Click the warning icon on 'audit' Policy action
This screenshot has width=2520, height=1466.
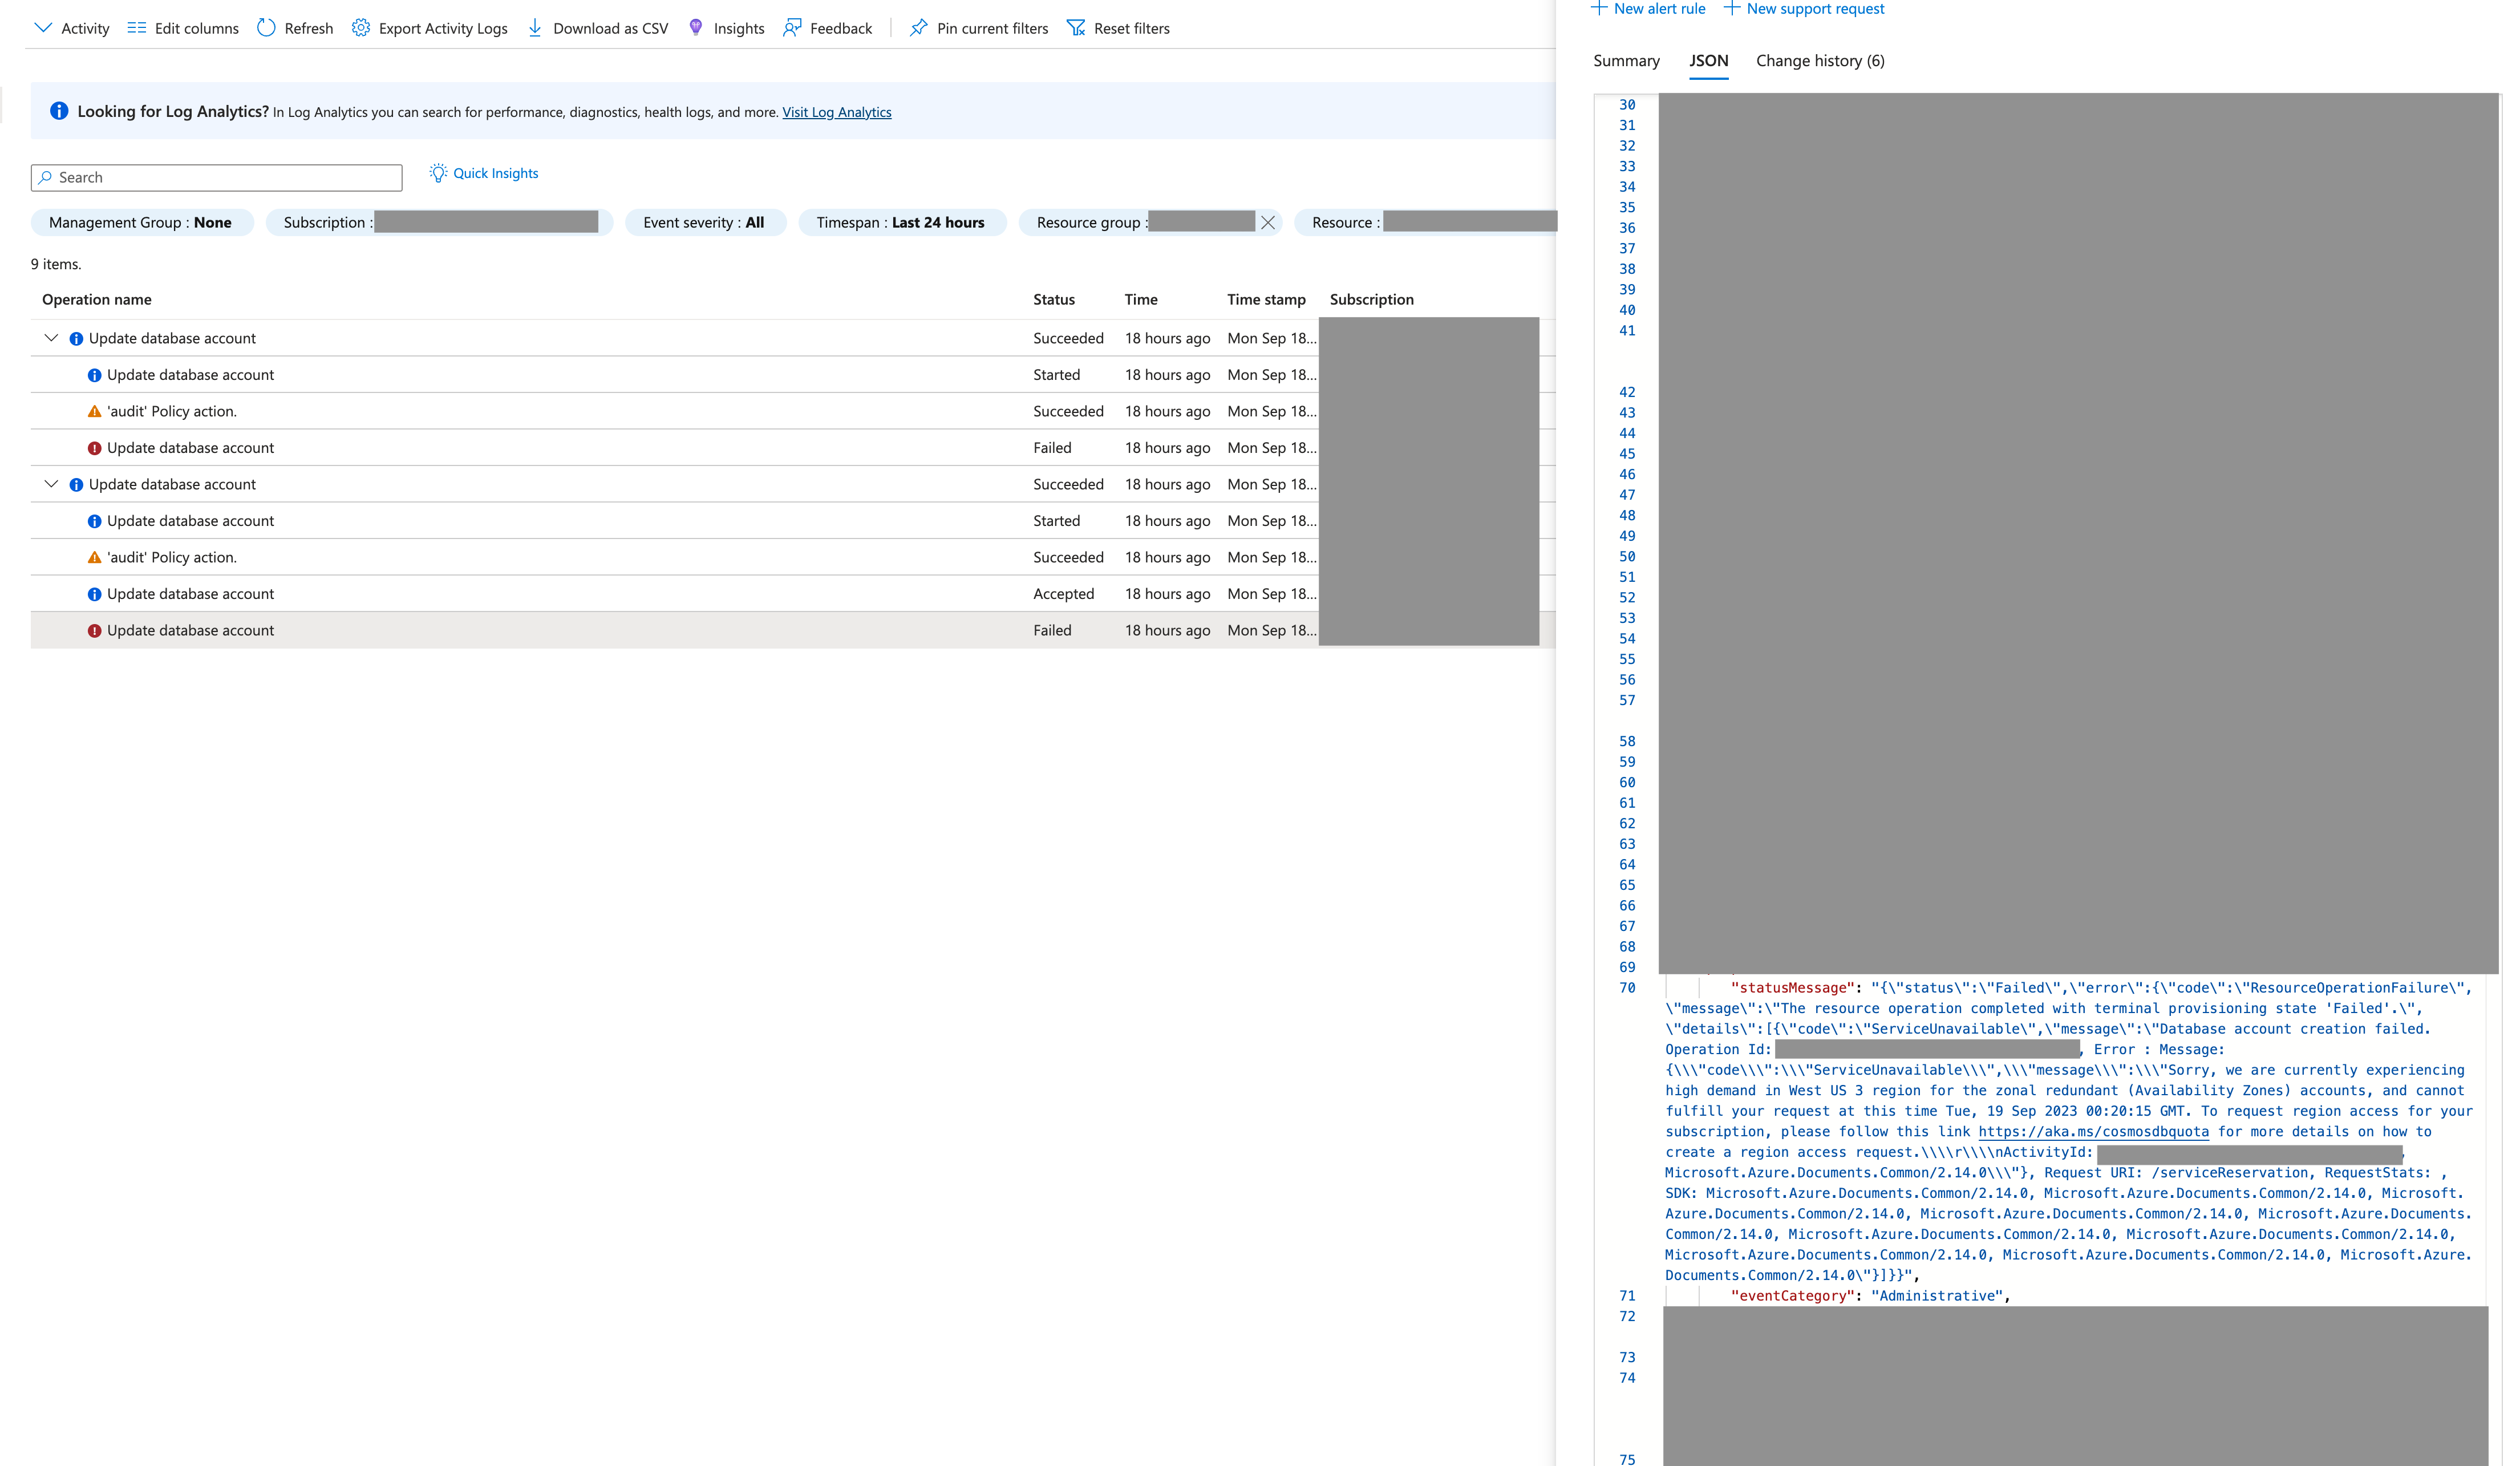[x=95, y=410]
